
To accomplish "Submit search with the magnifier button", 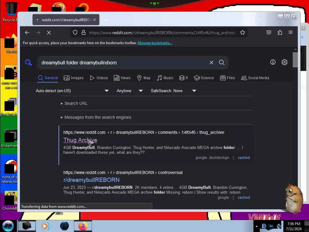I will pyautogui.click(x=222, y=63).
